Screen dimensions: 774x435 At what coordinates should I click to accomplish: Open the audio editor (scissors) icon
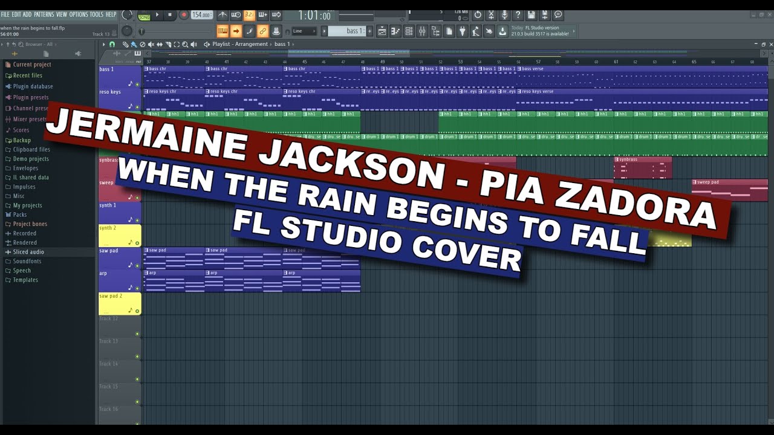(491, 14)
